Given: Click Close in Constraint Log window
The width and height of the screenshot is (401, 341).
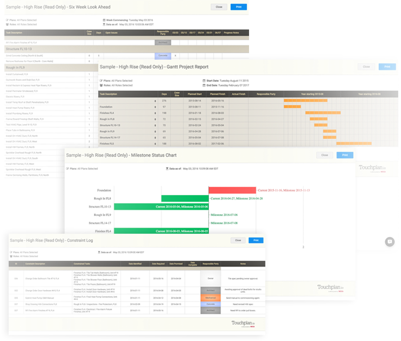Looking at the screenshot, I should point(238,240).
